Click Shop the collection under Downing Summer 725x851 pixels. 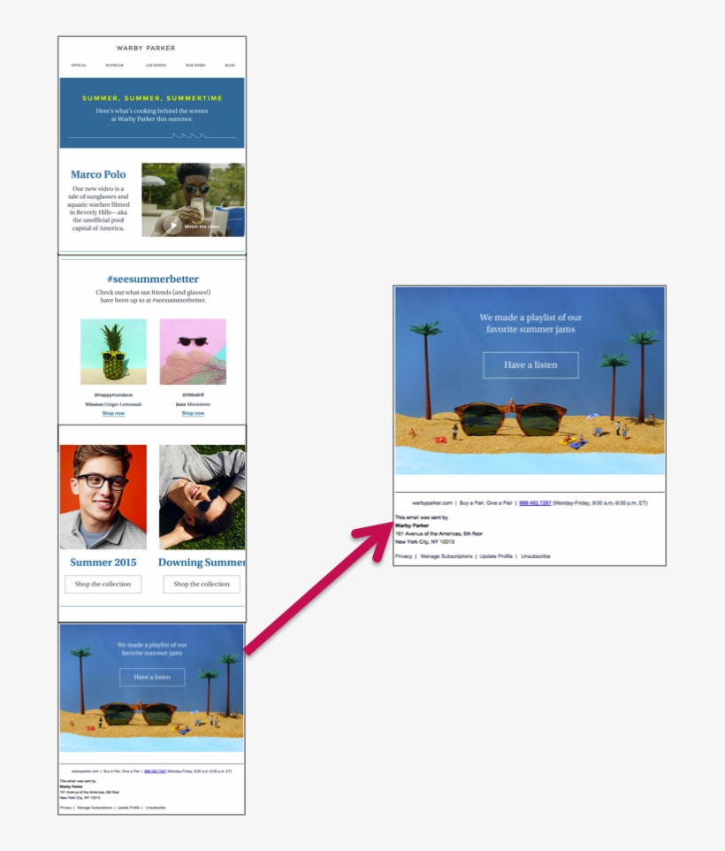[202, 584]
